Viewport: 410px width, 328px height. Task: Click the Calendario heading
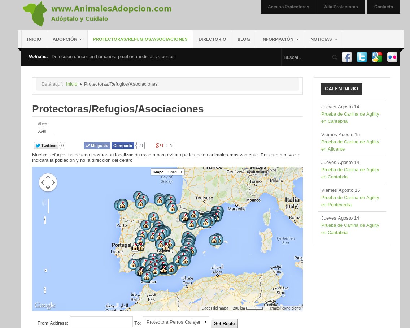tap(341, 89)
